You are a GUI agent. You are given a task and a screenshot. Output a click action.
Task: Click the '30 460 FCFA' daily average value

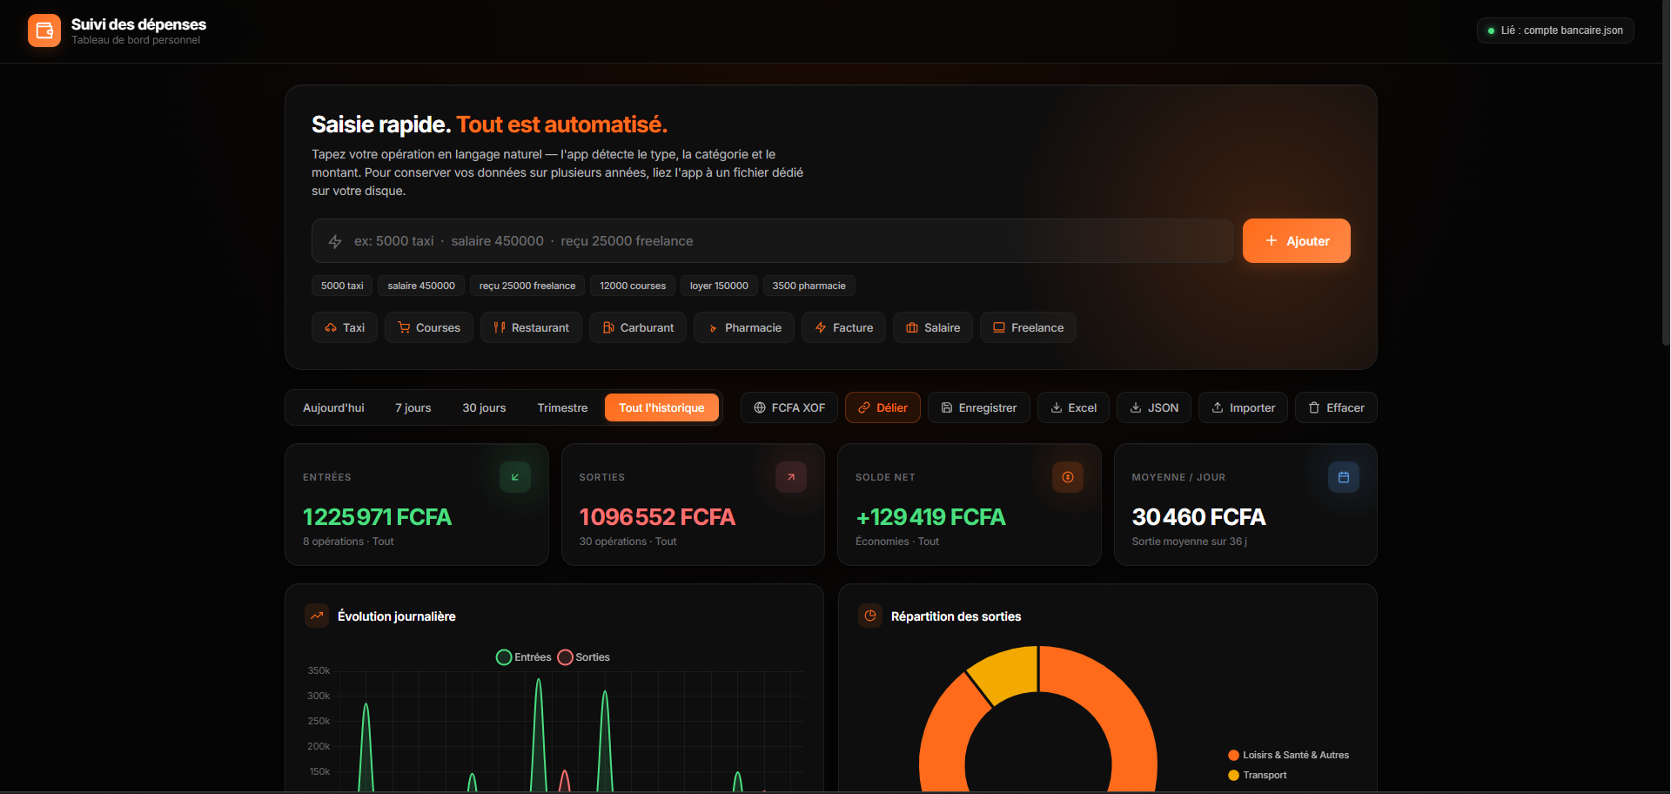coord(1198,517)
